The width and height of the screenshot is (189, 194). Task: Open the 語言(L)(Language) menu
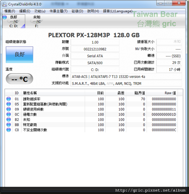click(118, 11)
